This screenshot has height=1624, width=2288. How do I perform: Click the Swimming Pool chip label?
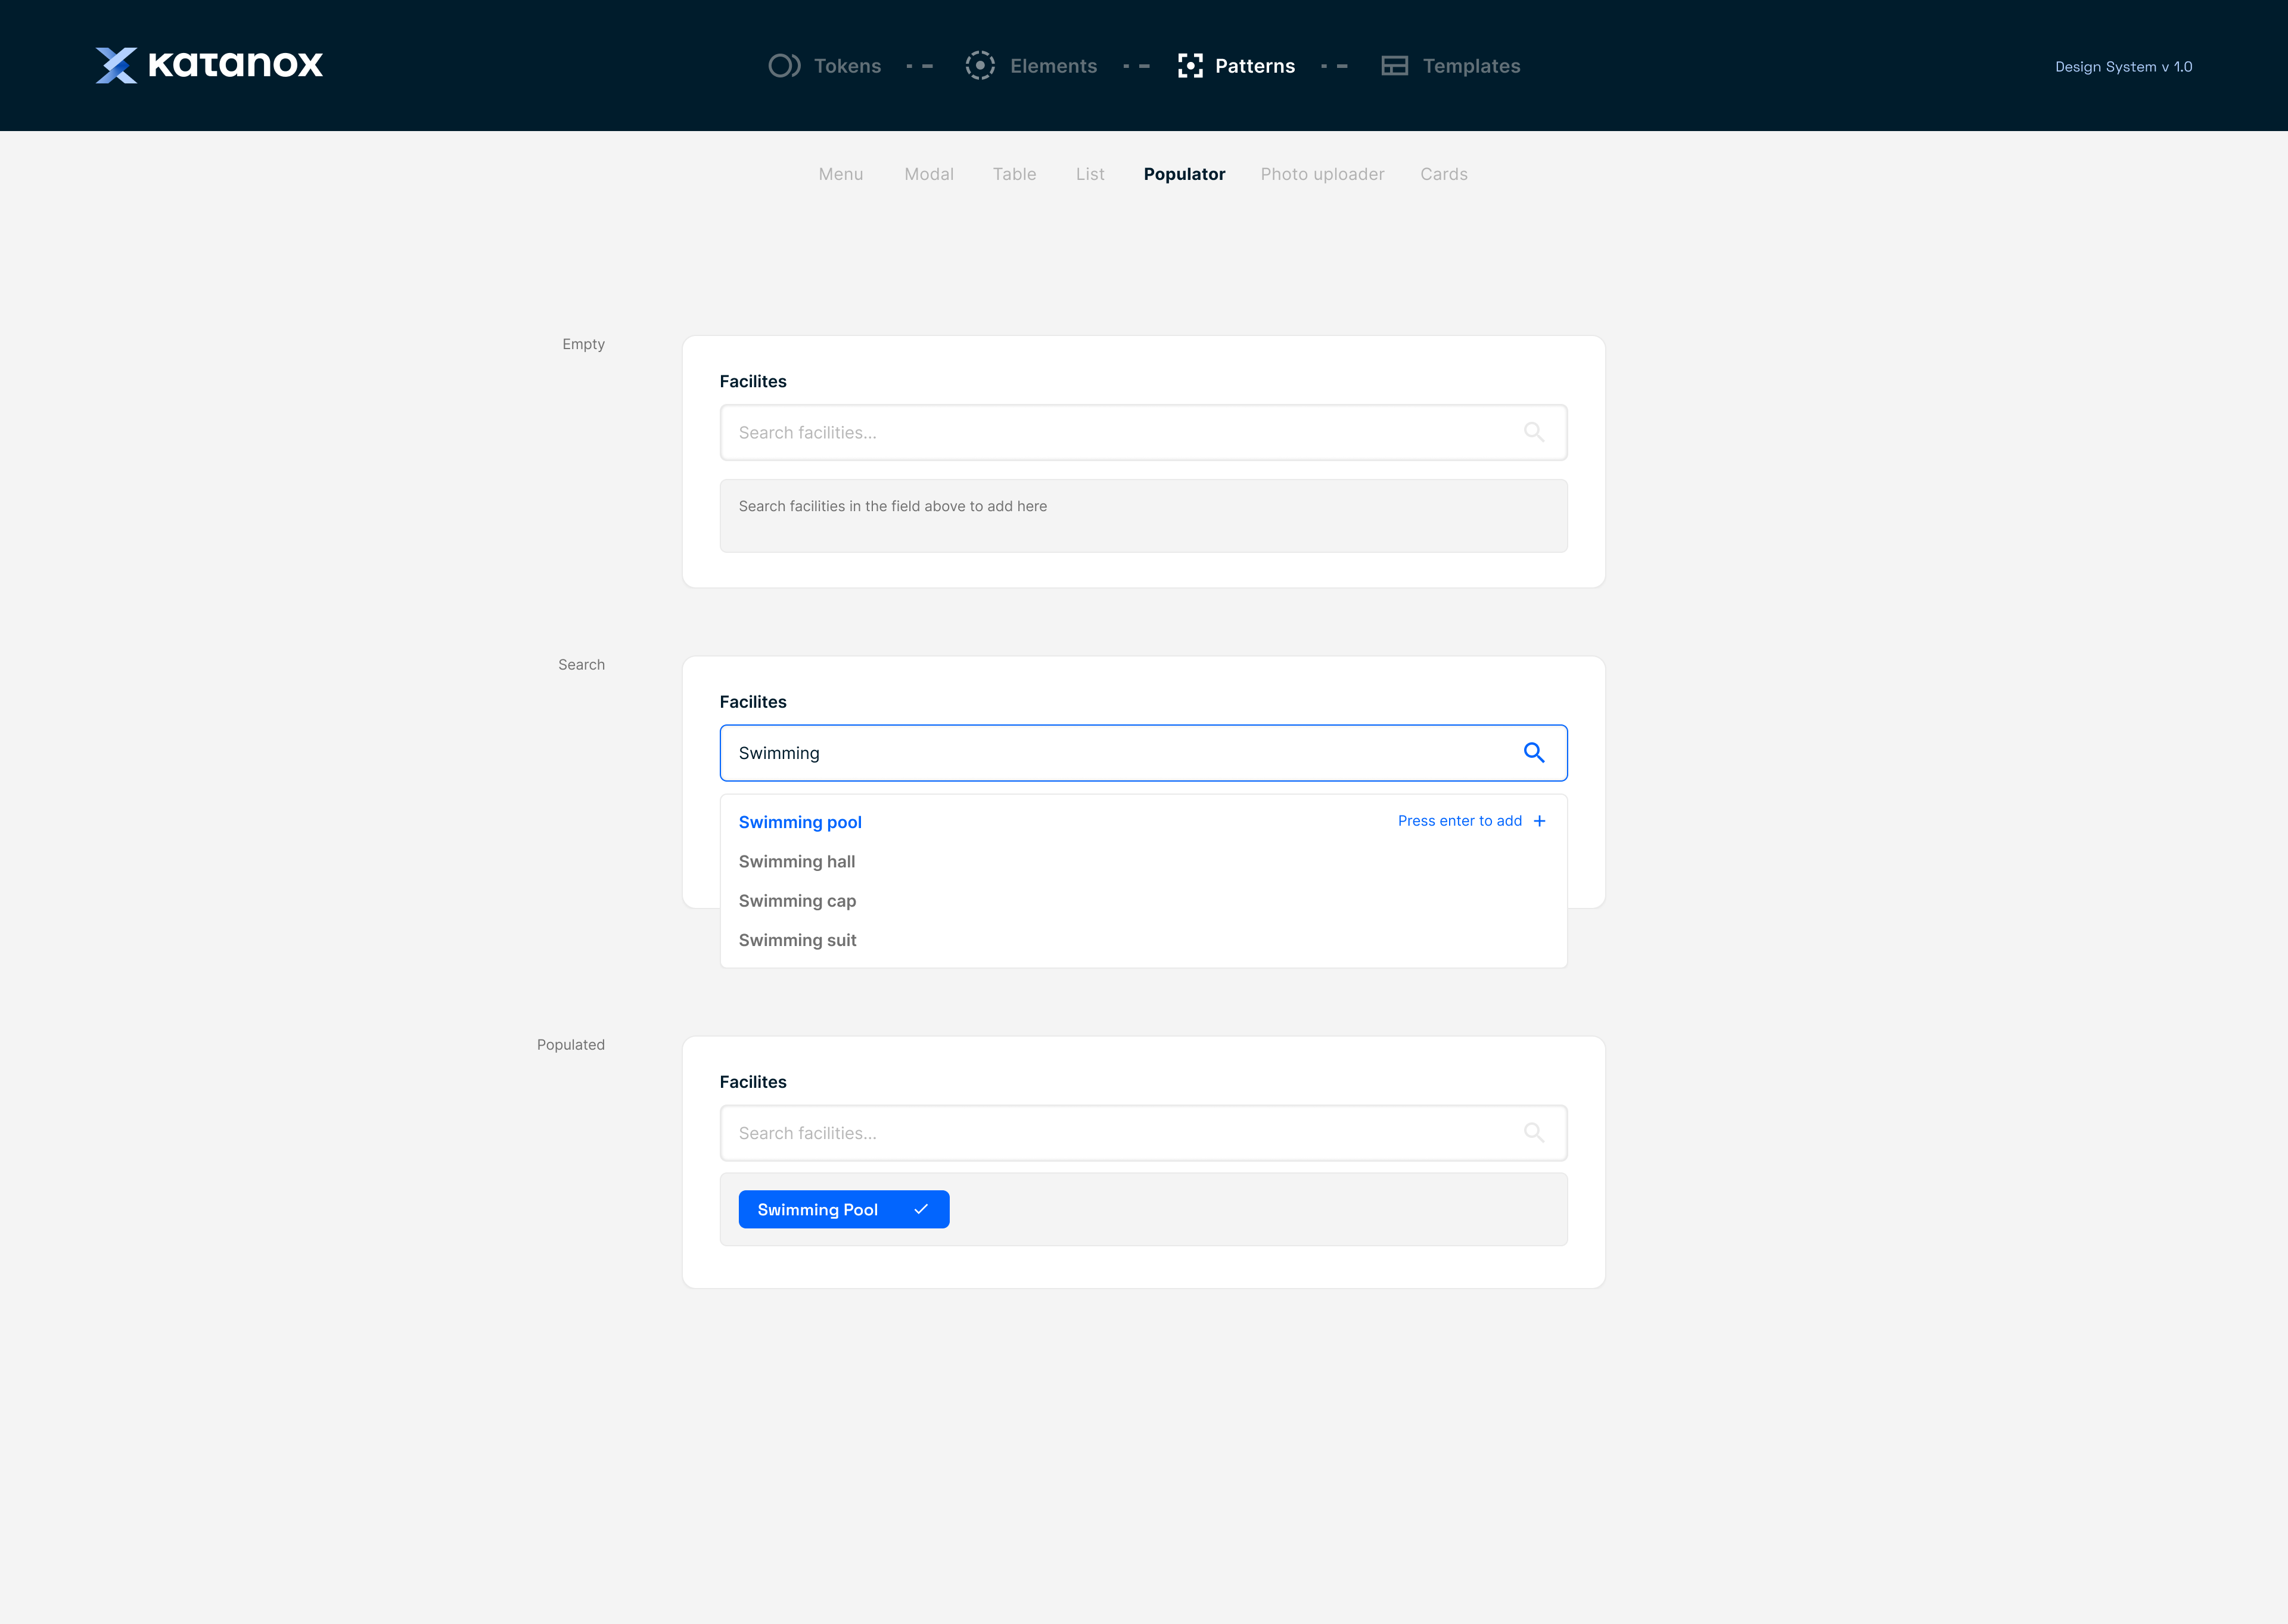(x=817, y=1209)
